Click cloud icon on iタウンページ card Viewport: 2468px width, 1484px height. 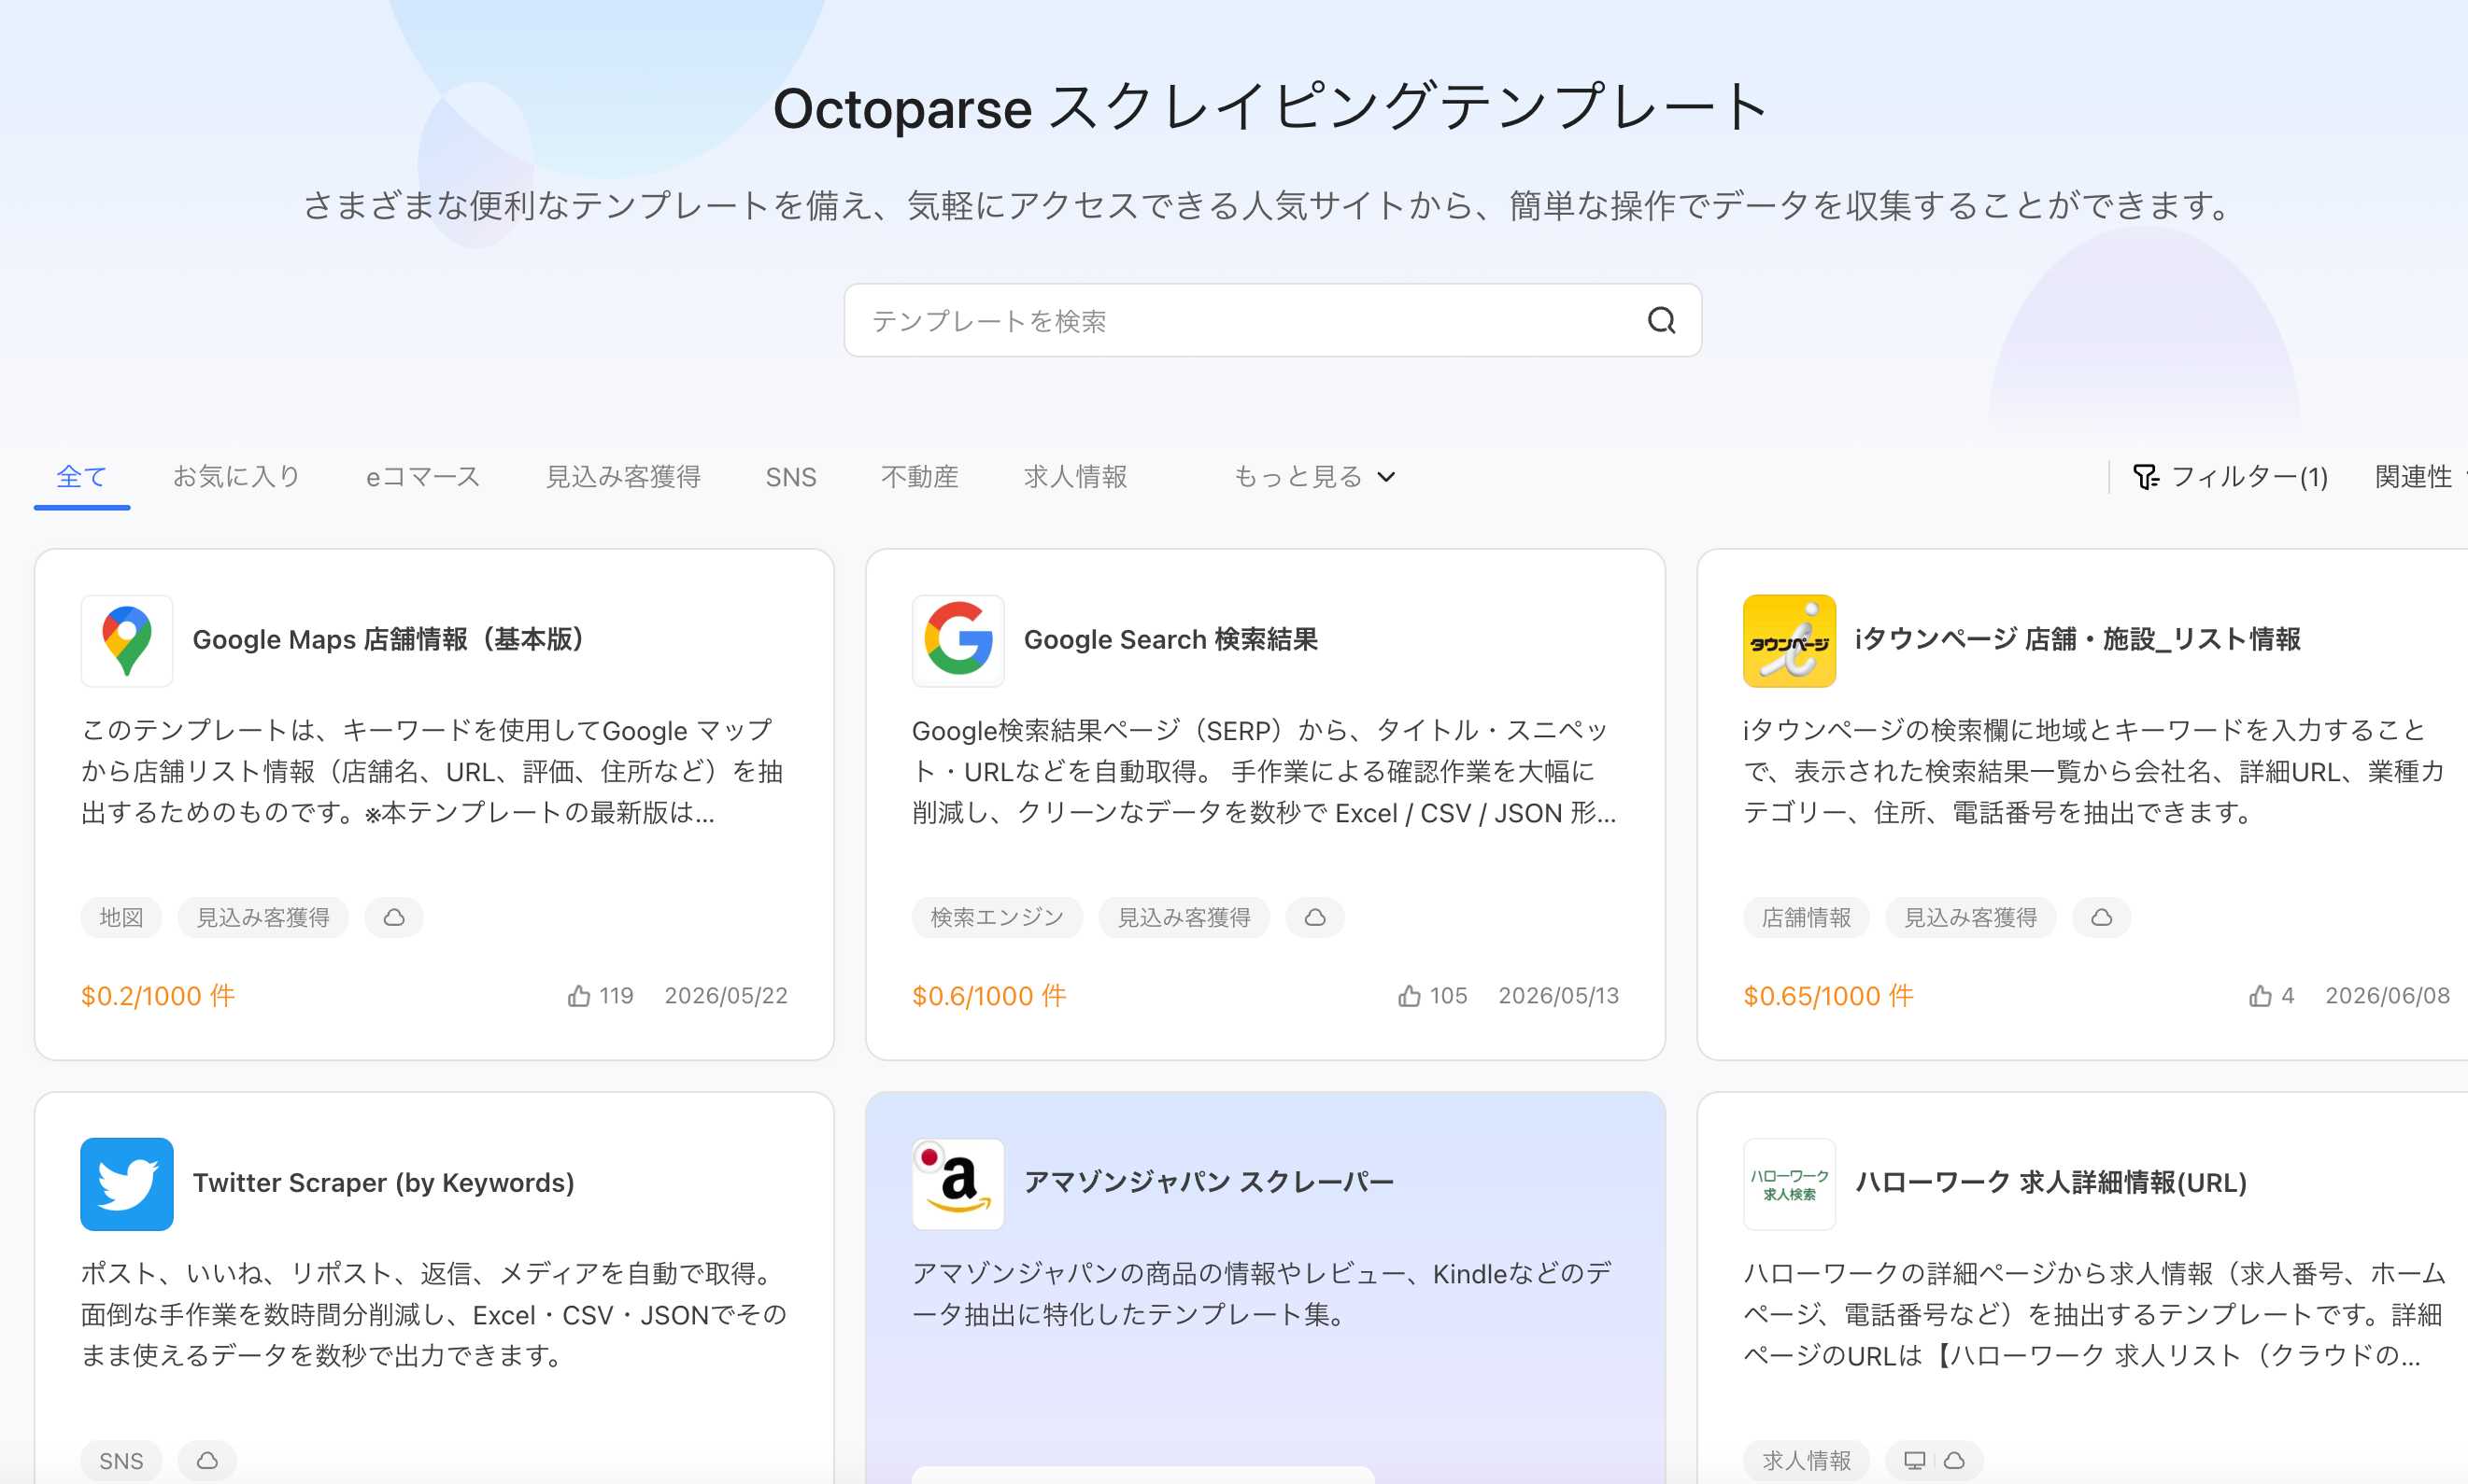click(x=2102, y=917)
